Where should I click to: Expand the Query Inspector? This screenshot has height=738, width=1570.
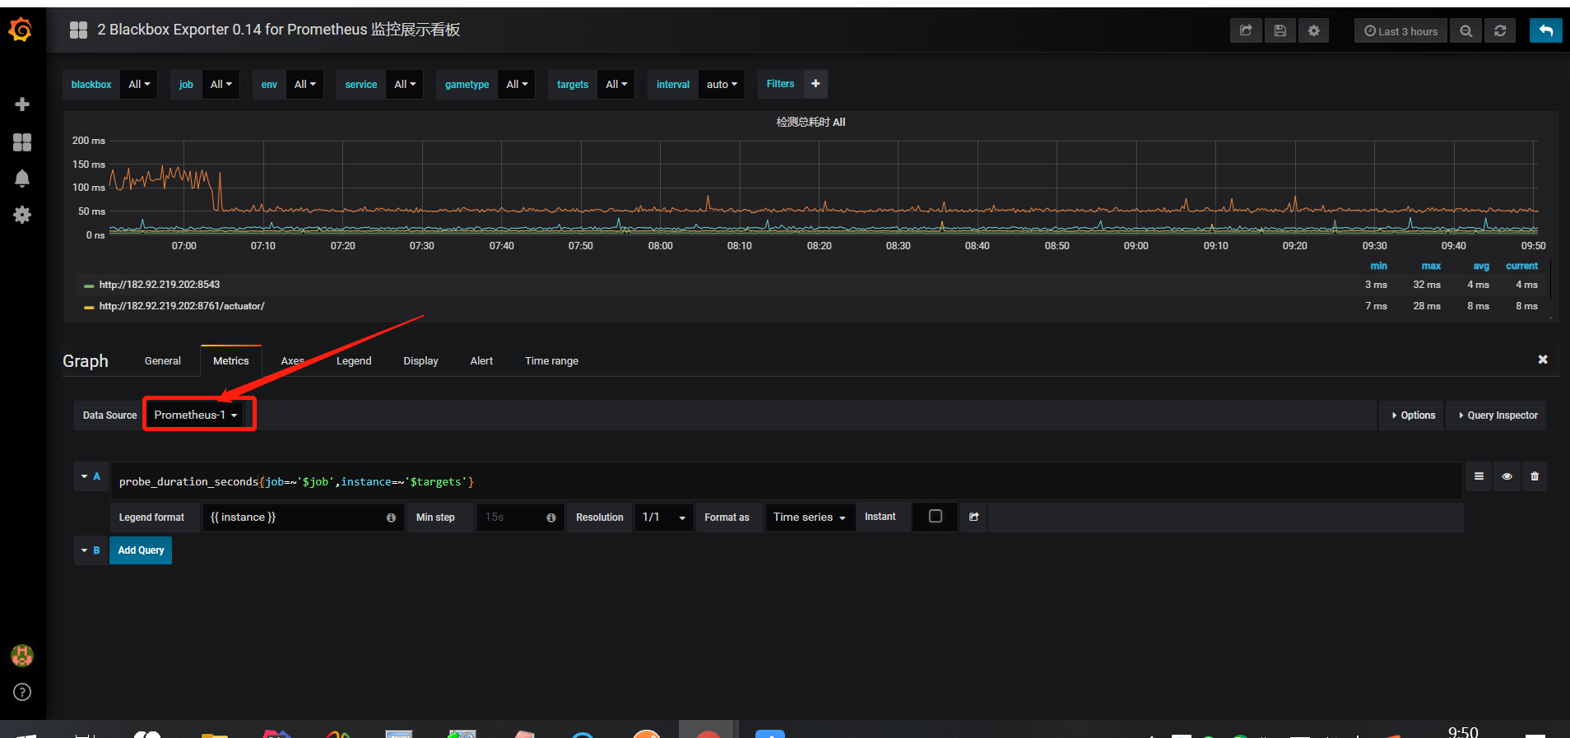pyautogui.click(x=1498, y=415)
